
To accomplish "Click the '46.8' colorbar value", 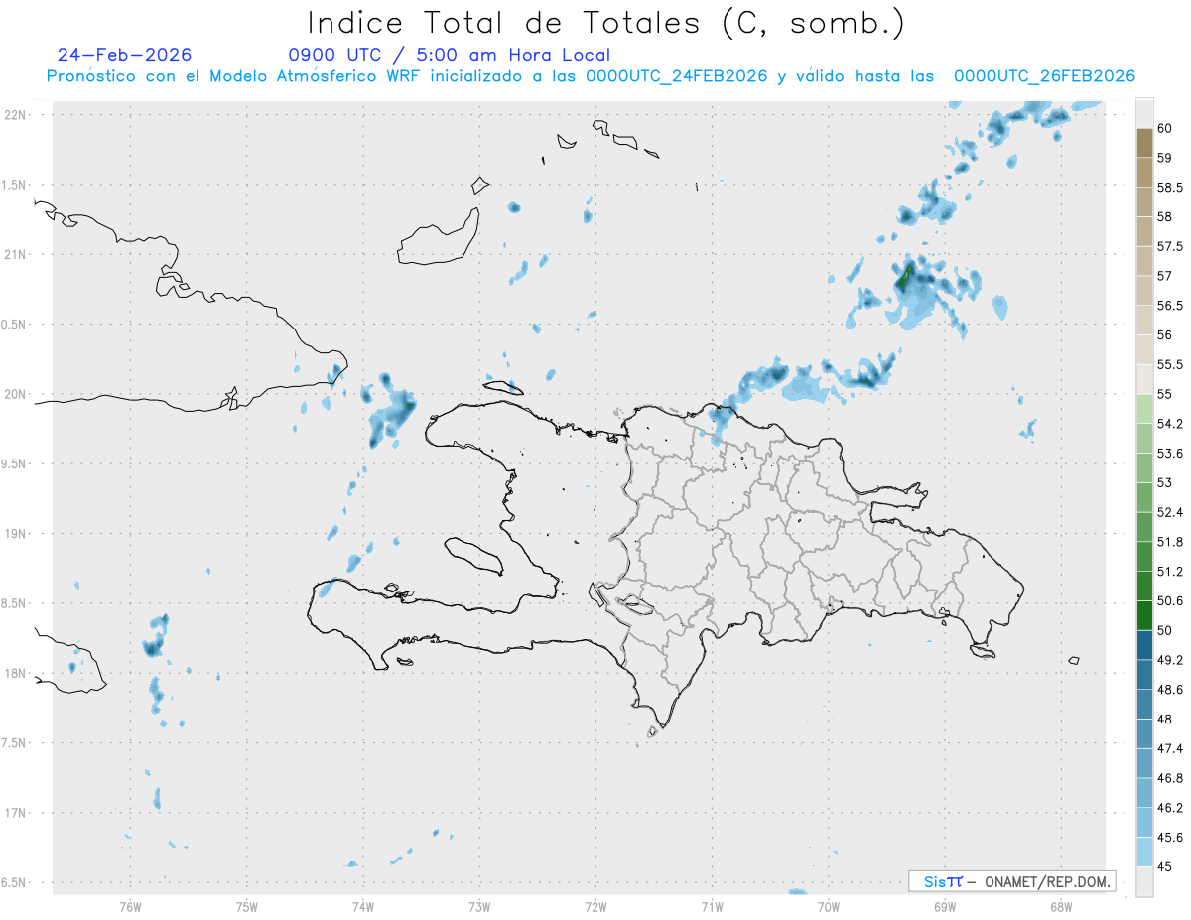I will 1170,778.
